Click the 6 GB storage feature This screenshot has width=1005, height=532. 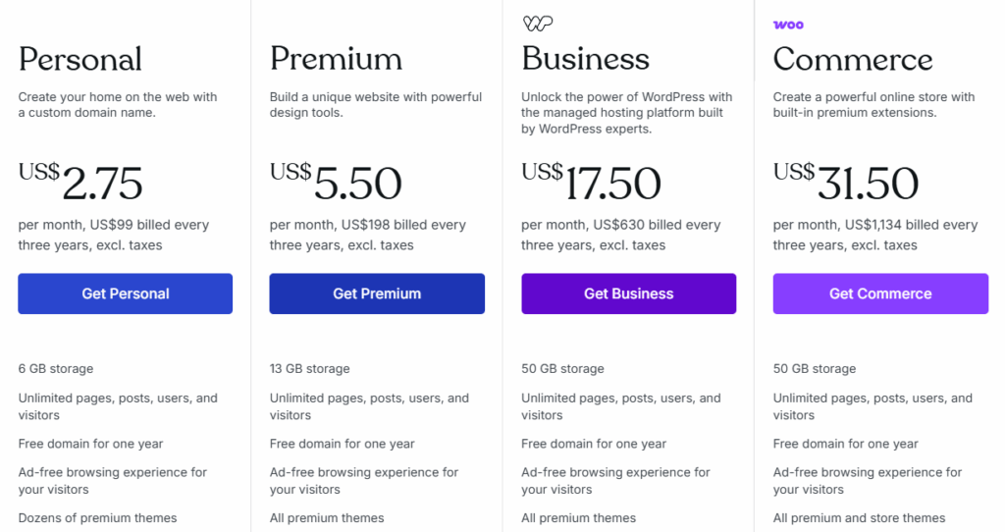[x=56, y=368]
